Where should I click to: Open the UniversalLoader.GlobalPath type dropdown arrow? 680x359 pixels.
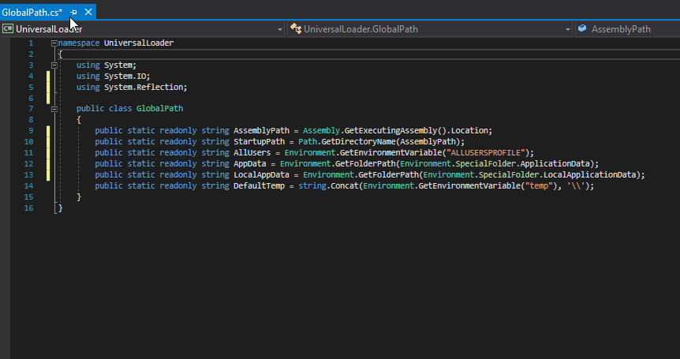pyautogui.click(x=567, y=29)
